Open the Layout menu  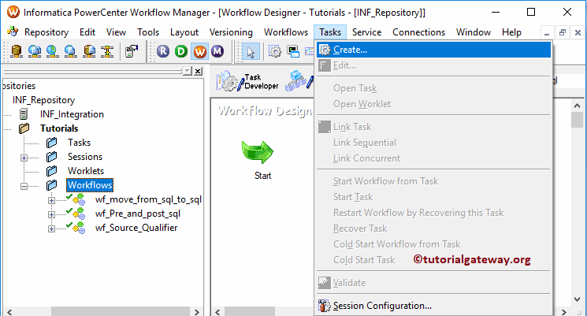click(x=184, y=32)
